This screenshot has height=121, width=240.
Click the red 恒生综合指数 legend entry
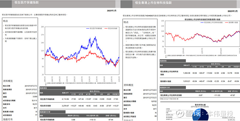tap(111, 28)
